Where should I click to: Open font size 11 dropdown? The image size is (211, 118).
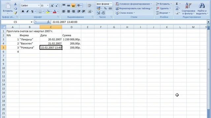tap(47, 6)
